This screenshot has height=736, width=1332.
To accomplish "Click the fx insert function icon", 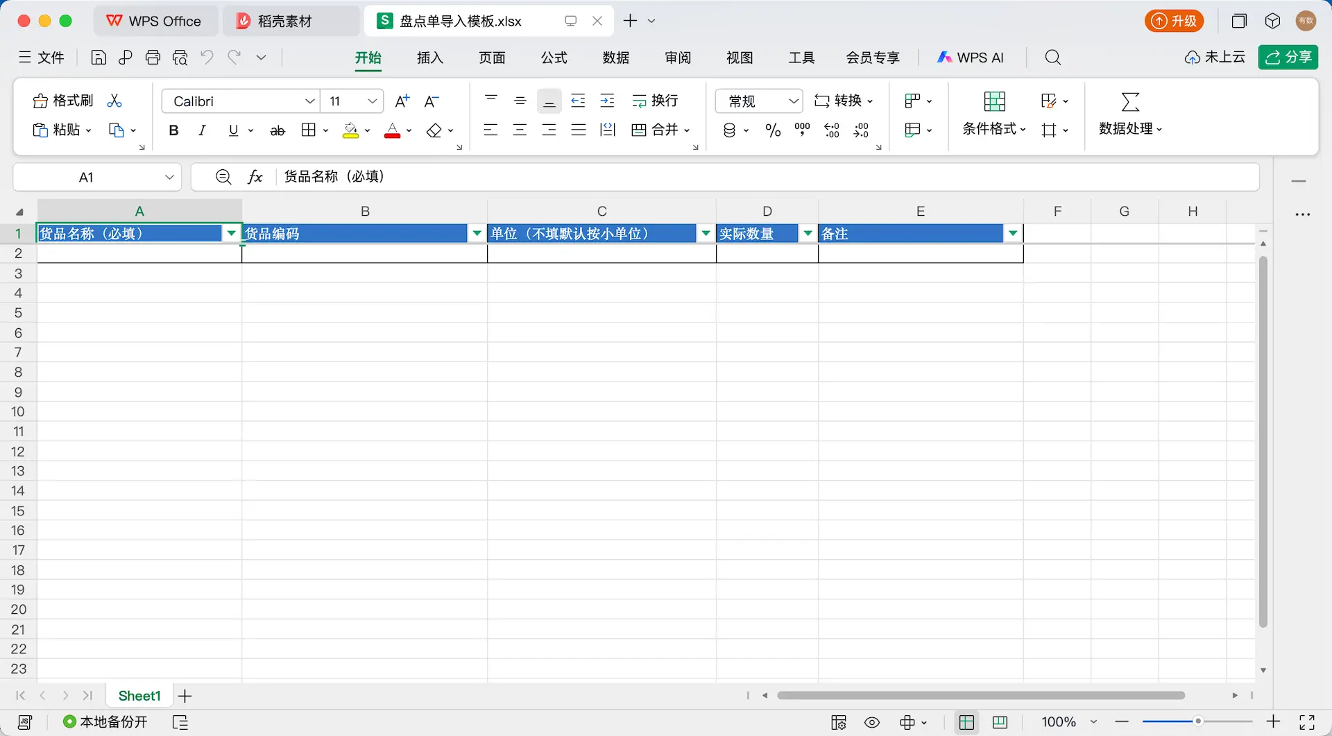I will tap(255, 177).
